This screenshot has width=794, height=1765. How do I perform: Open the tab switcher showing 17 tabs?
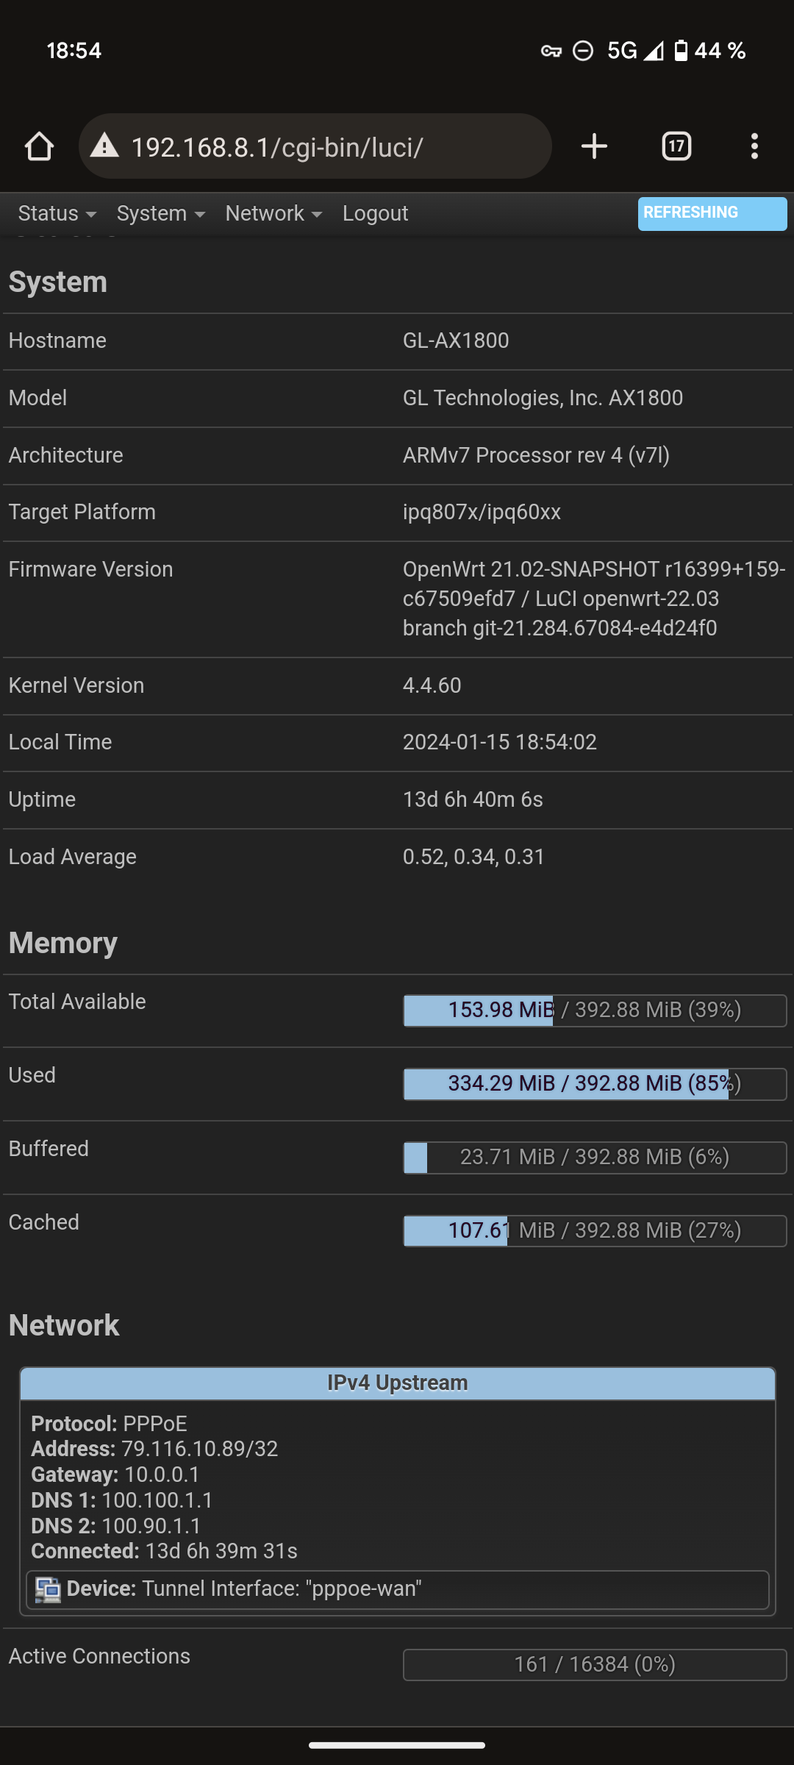pyautogui.click(x=676, y=146)
